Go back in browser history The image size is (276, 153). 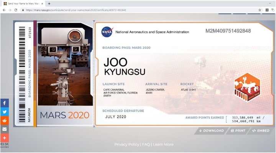(x=4, y=10)
